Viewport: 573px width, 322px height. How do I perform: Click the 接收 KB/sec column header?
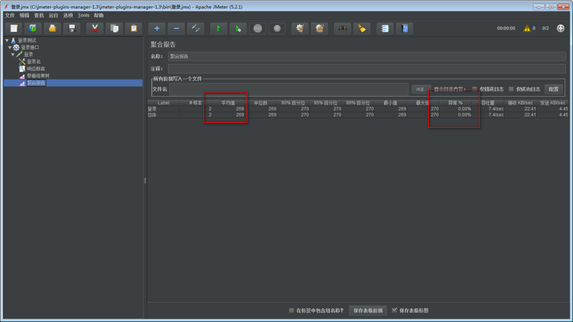pyautogui.click(x=521, y=103)
